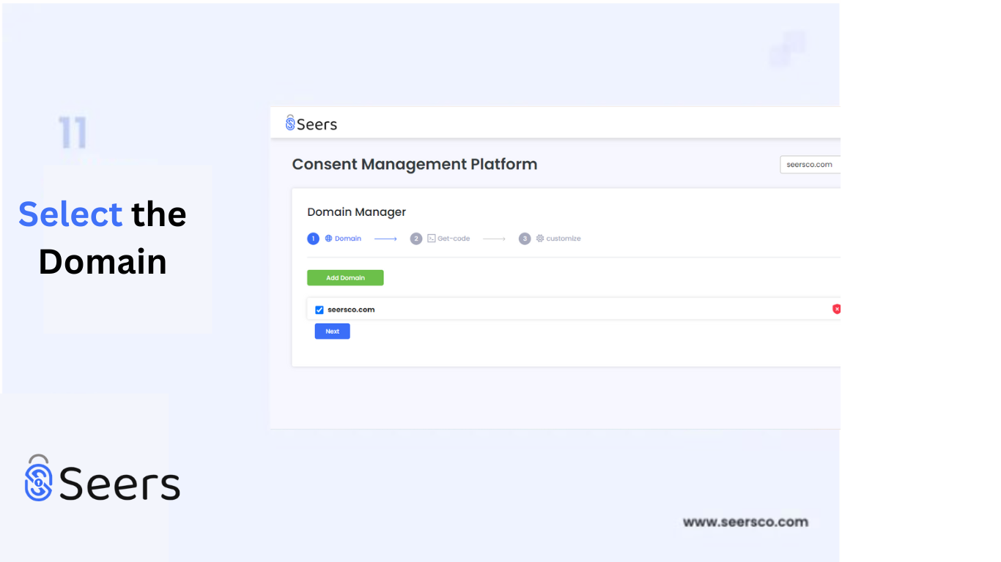
Task: Select step 1 Domain in the wizard
Action: (x=334, y=239)
